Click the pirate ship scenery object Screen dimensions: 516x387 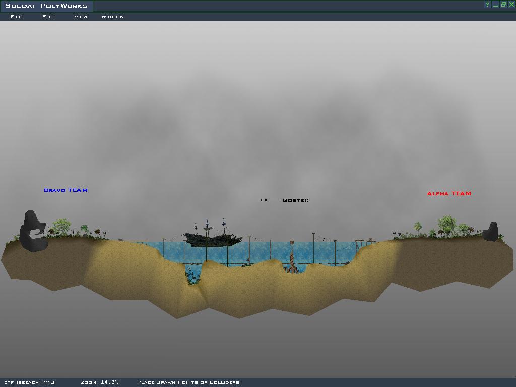(x=213, y=237)
